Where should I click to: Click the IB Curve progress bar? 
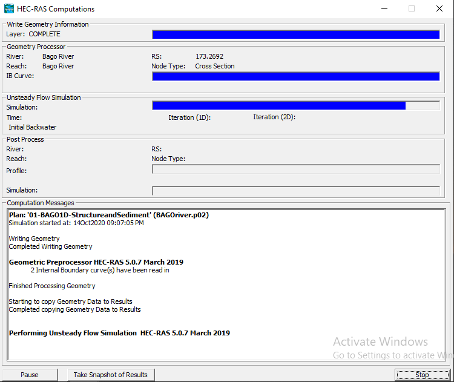[x=296, y=76]
